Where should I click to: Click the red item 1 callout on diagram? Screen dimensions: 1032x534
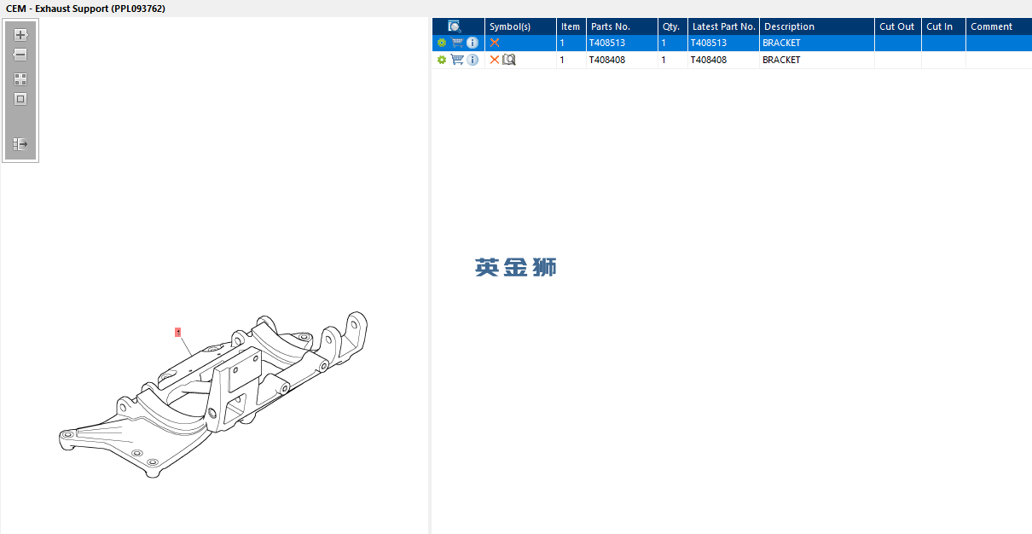click(177, 331)
